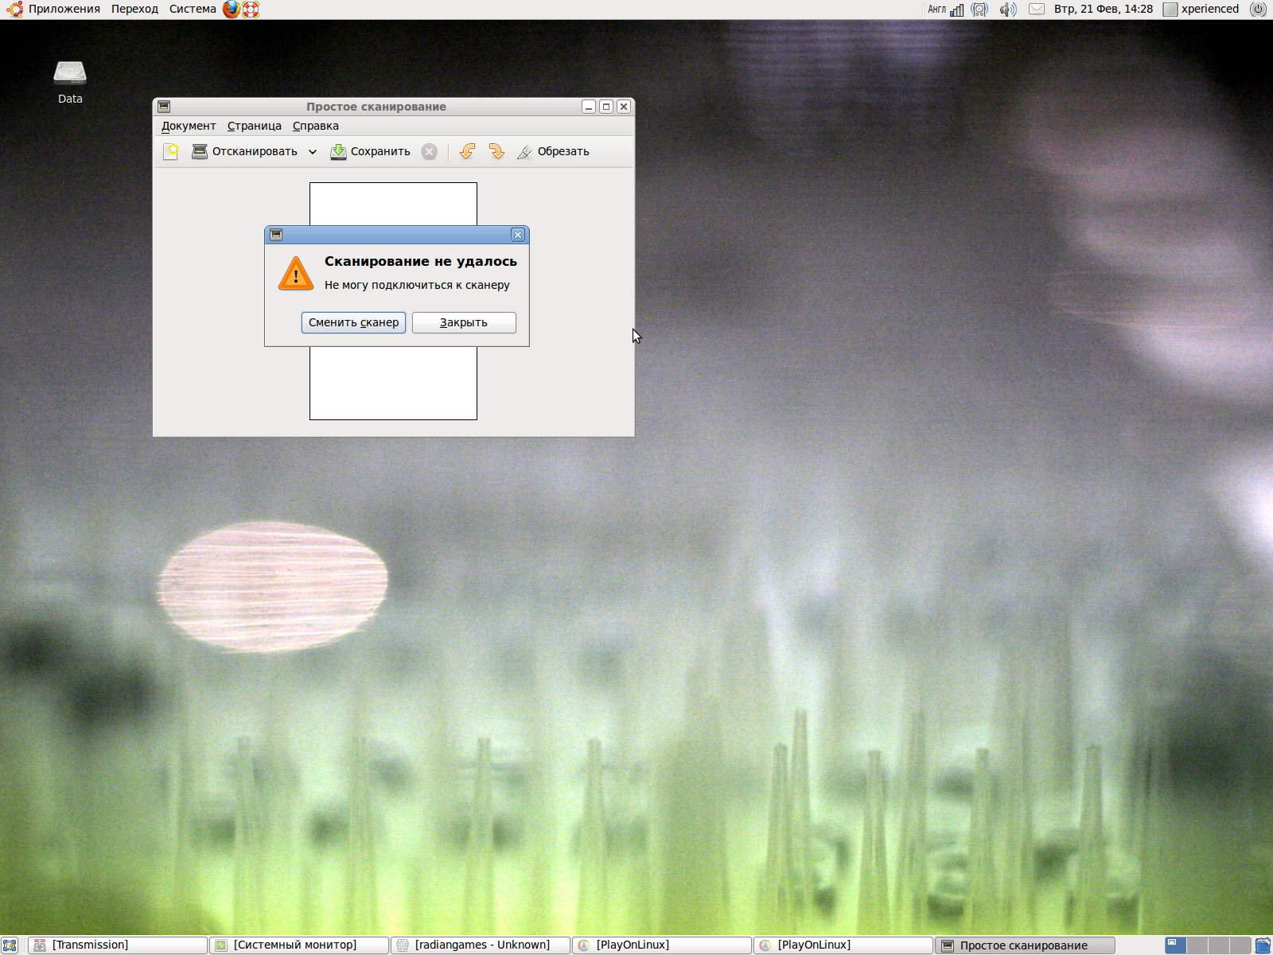Click the stop scan icon

[430, 152]
